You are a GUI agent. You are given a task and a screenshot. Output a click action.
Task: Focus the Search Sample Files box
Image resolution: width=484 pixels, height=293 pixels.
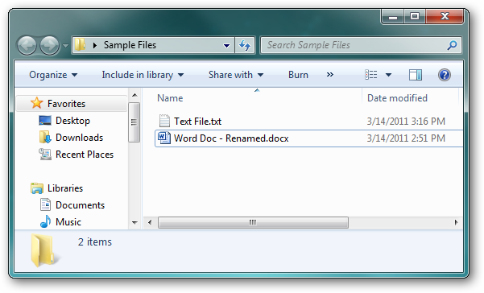point(361,45)
